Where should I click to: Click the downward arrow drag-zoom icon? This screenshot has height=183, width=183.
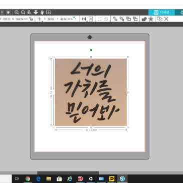(x=36, y=12)
